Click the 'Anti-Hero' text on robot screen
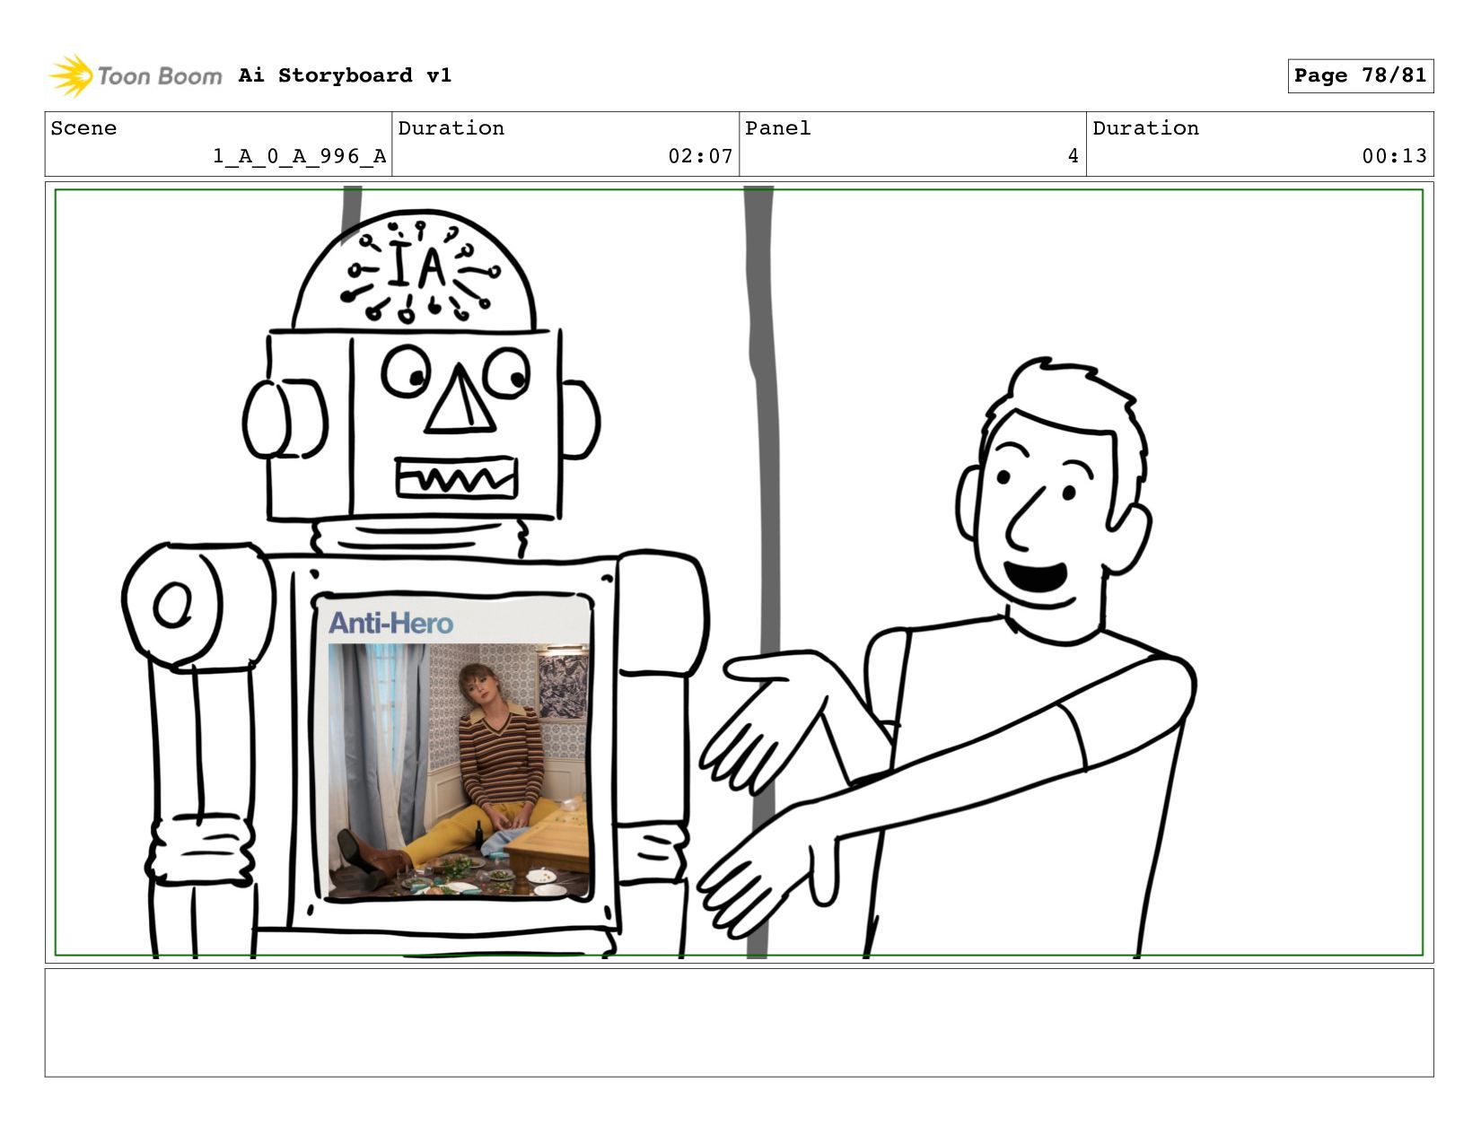This screenshot has height=1144, width=1481. (x=390, y=623)
